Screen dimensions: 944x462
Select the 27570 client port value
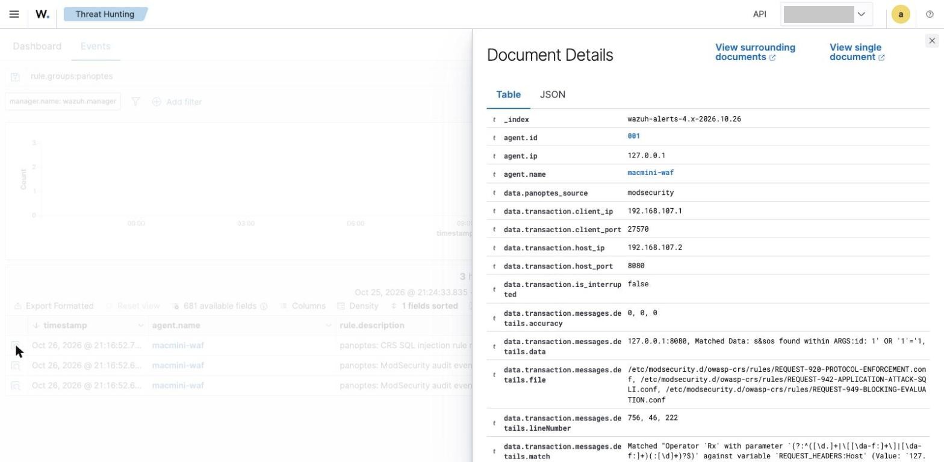[638, 229]
